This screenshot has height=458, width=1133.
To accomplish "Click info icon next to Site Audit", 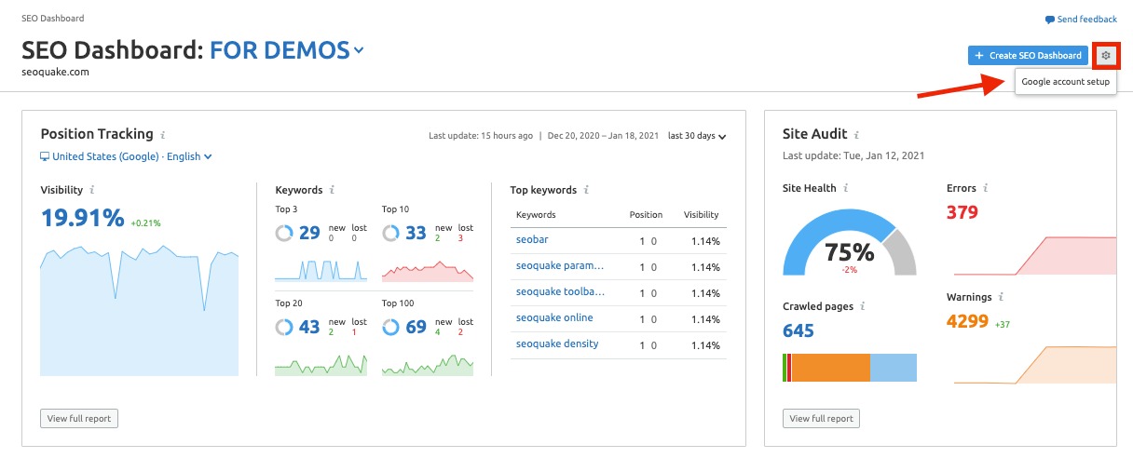I will [856, 135].
